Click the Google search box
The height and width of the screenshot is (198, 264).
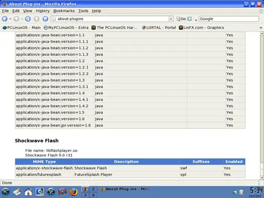pos(228,19)
